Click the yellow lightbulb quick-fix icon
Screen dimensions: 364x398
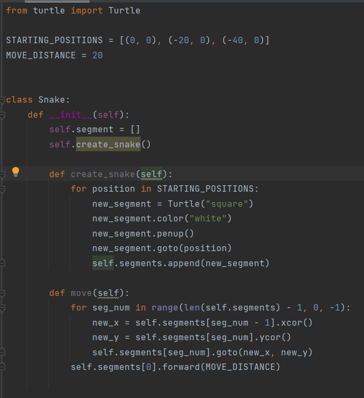(x=16, y=172)
